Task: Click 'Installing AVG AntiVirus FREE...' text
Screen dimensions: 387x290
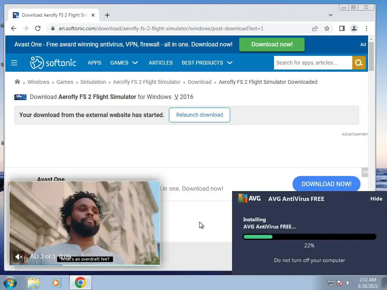Action: 269,223
